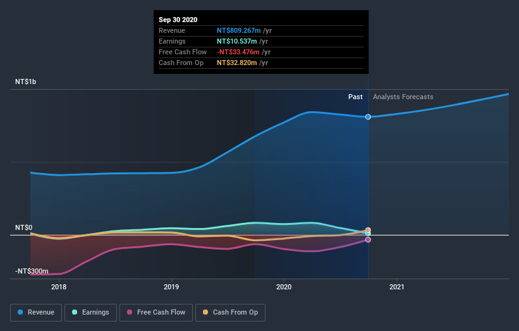Click the 2020 axis label
This screenshot has height=331, width=519.
(x=284, y=287)
